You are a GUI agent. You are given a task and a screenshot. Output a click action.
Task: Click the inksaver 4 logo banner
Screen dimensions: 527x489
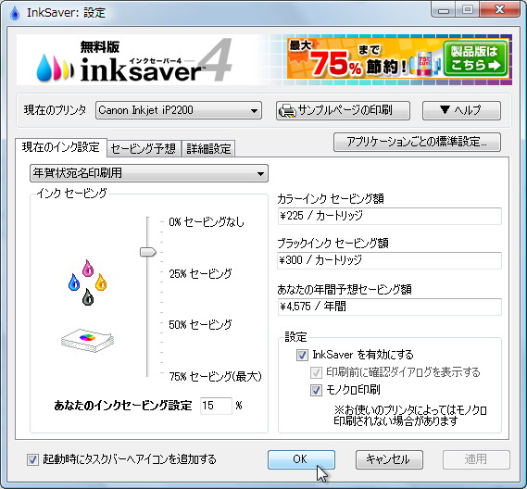tap(134, 61)
